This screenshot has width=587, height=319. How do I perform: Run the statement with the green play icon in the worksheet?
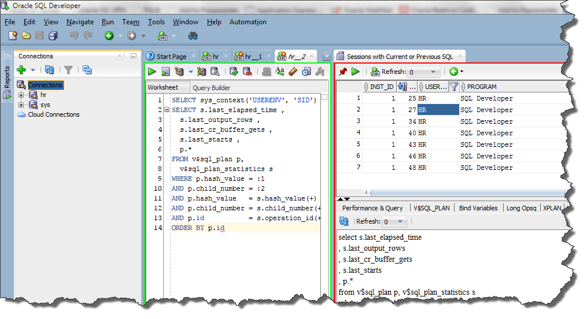152,72
